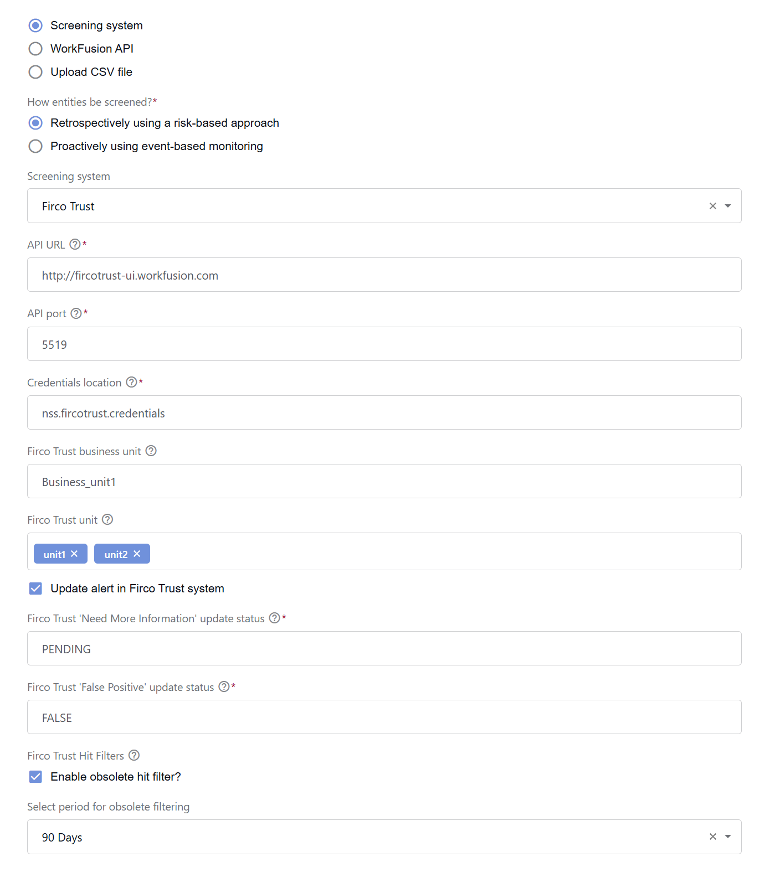Remove the unit1 tag
The image size is (775, 888).
click(x=74, y=554)
